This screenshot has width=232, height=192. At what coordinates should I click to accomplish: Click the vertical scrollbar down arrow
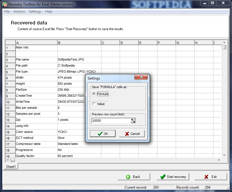224,155
